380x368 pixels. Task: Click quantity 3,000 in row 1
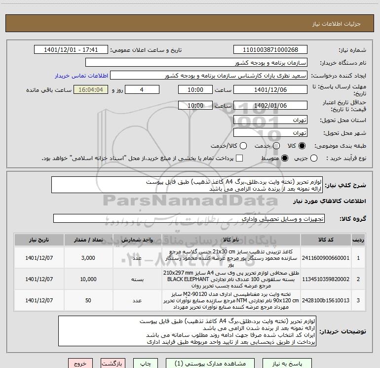88,258
